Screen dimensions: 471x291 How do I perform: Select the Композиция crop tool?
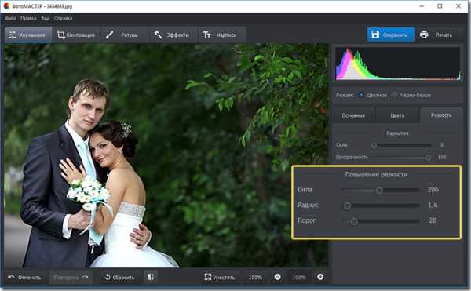[60, 35]
